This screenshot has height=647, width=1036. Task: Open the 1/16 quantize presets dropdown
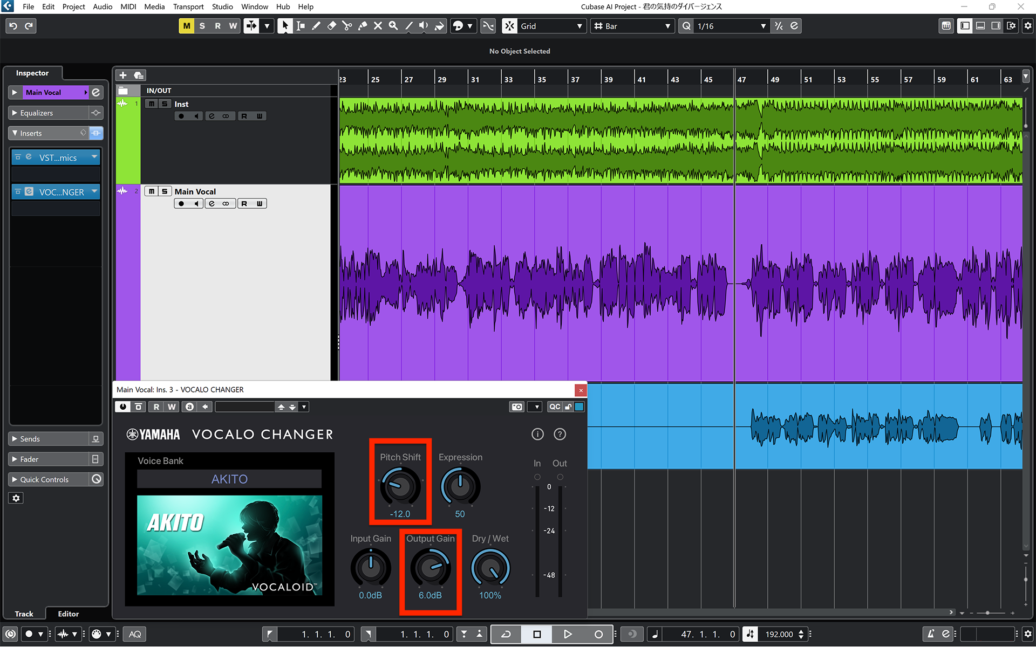pyautogui.click(x=763, y=25)
